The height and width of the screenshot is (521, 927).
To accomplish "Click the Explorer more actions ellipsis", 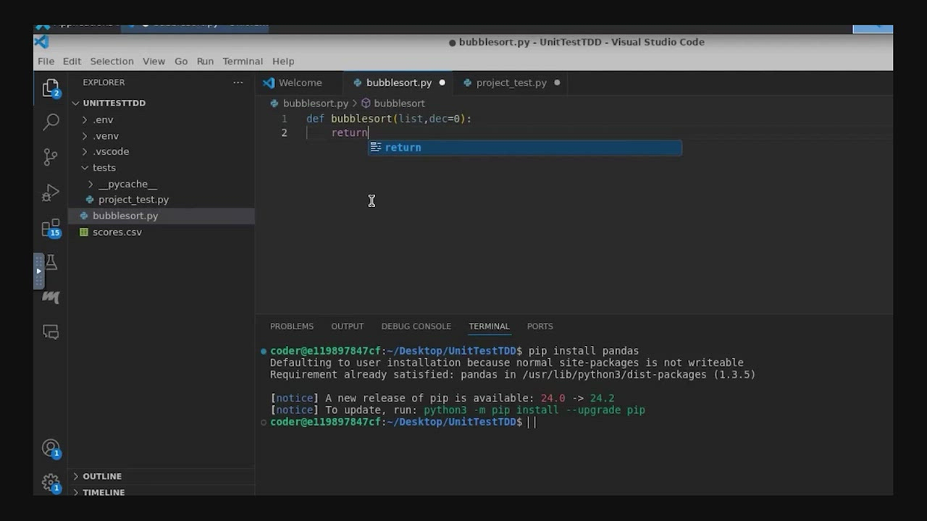I will (238, 82).
